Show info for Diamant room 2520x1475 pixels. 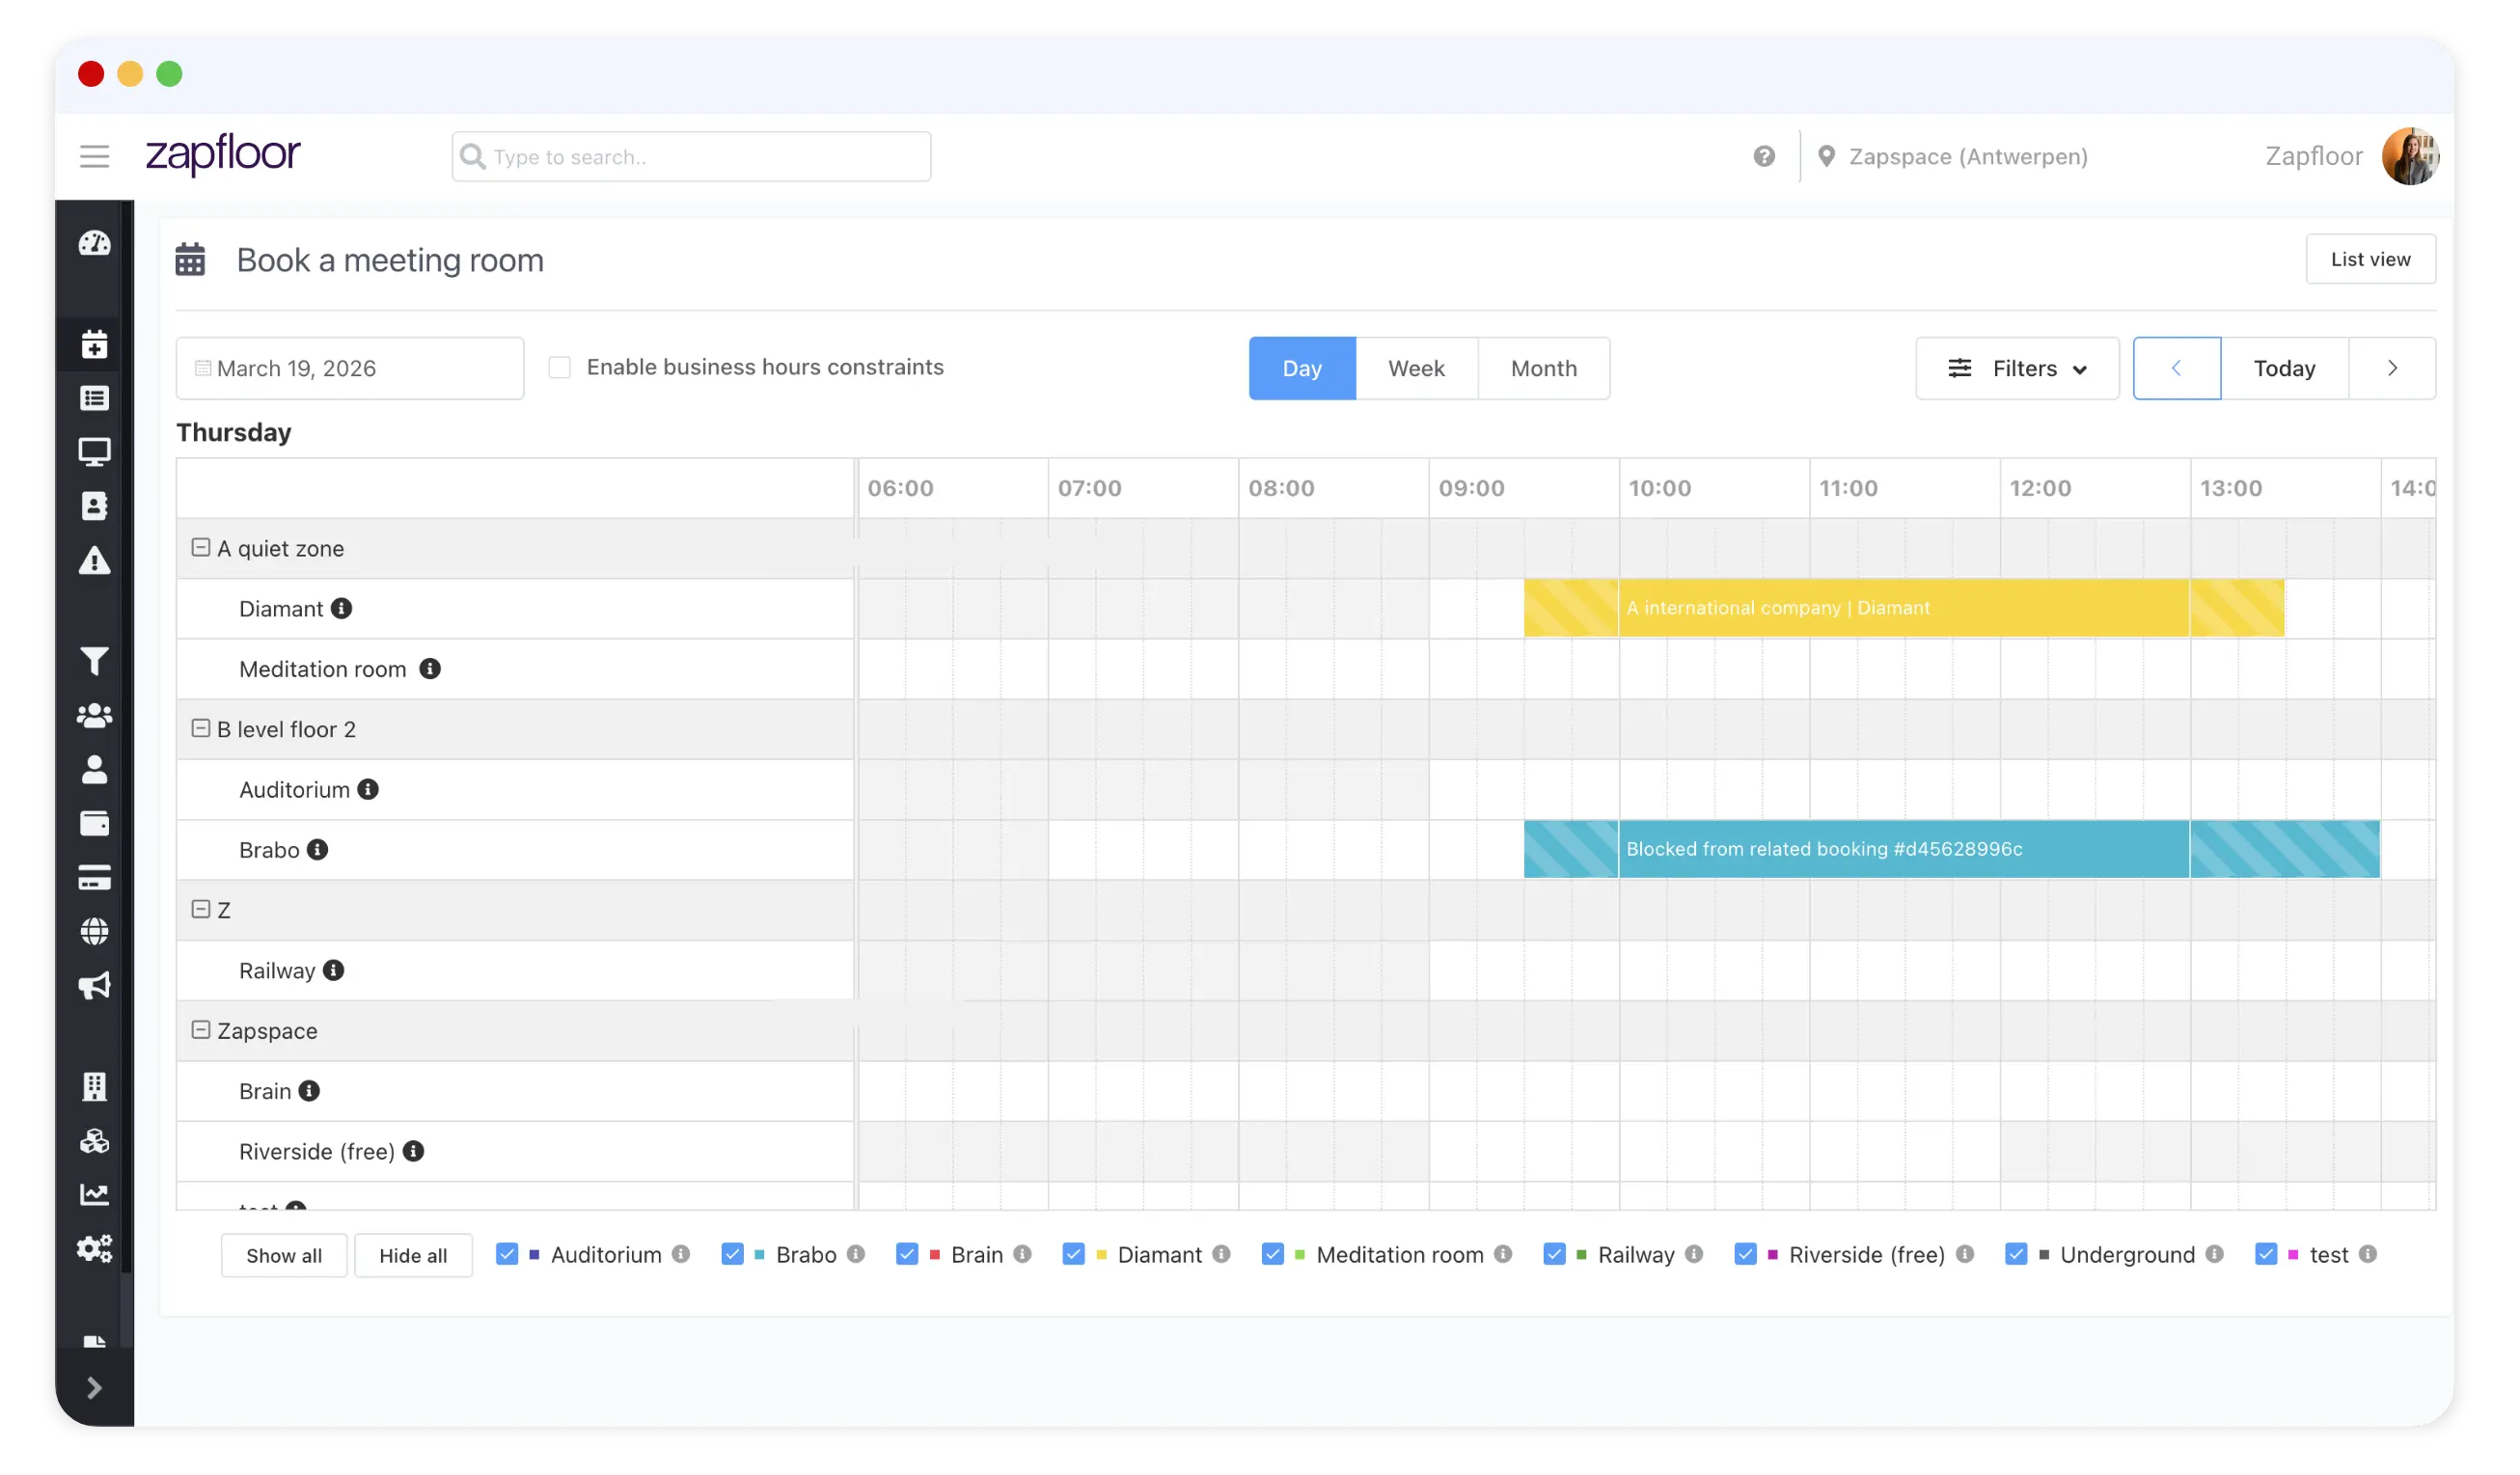click(341, 609)
